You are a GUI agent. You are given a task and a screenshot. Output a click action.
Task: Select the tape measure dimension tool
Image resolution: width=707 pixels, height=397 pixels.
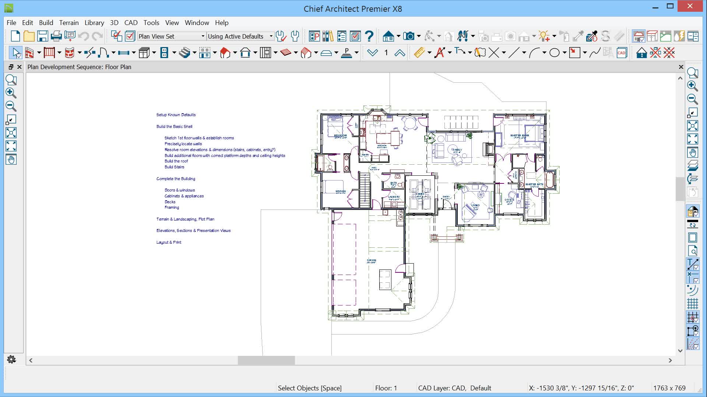coord(419,53)
